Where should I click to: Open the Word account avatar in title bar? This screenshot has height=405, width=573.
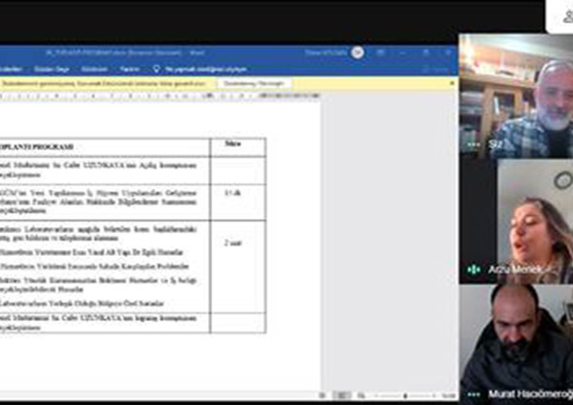pos(358,53)
